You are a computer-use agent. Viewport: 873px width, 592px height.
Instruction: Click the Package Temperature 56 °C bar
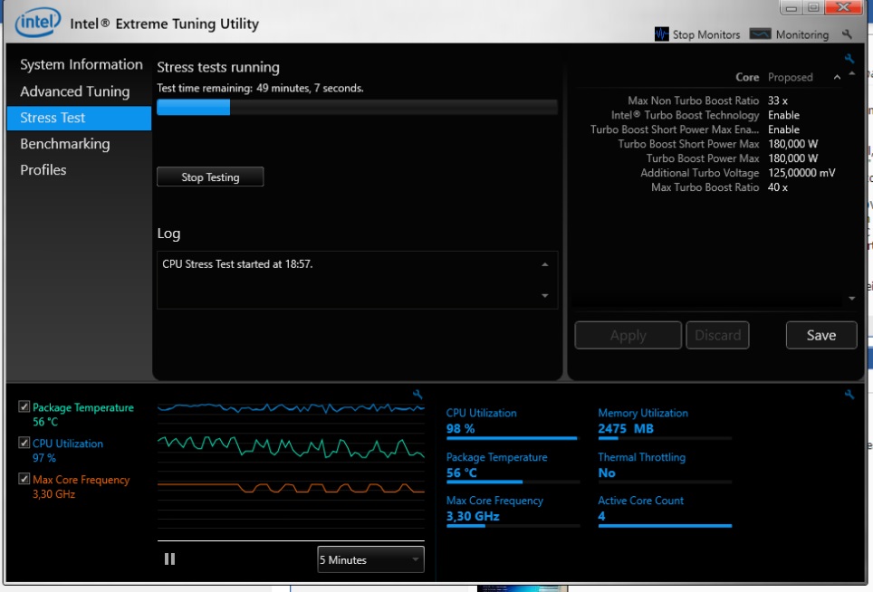point(513,482)
